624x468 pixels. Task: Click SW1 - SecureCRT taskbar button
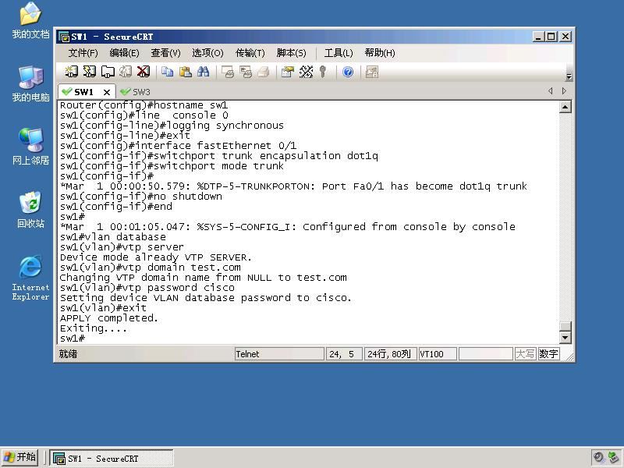pyautogui.click(x=112, y=459)
